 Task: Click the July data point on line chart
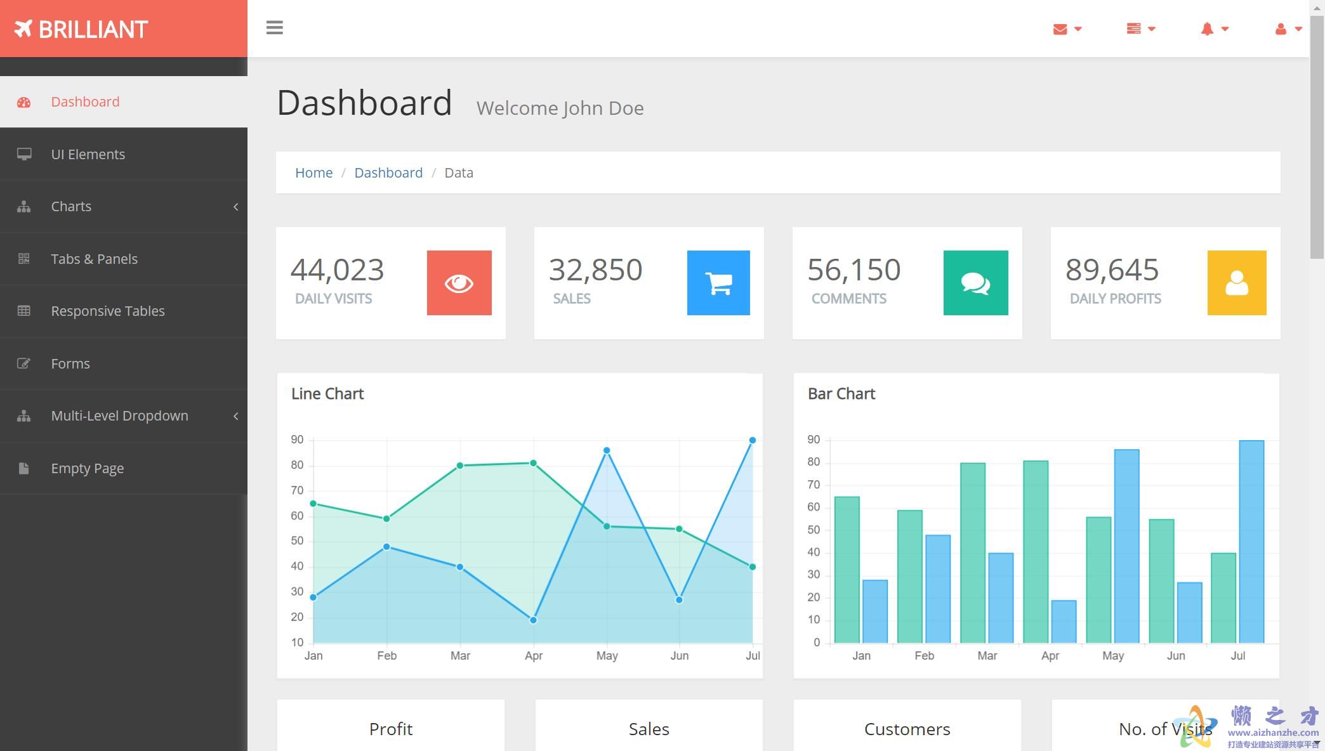pyautogui.click(x=752, y=440)
